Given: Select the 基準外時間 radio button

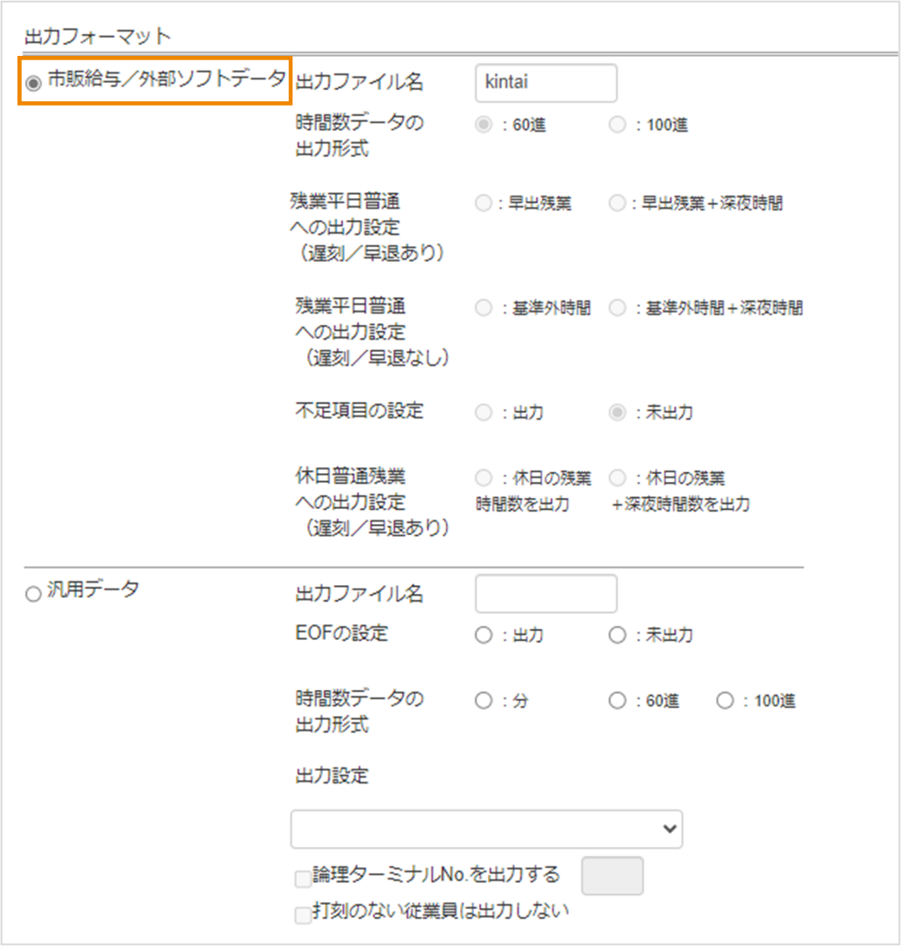Looking at the screenshot, I should click(484, 307).
